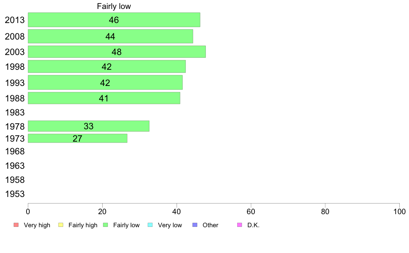Viewport: 409px width, 253px height.
Task: Select the 2013 bar showing 46
Action: pos(114,20)
